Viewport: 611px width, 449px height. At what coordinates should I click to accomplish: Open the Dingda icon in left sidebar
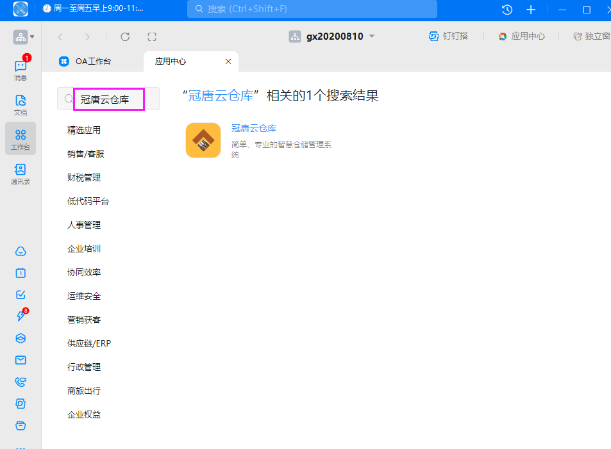click(x=21, y=404)
